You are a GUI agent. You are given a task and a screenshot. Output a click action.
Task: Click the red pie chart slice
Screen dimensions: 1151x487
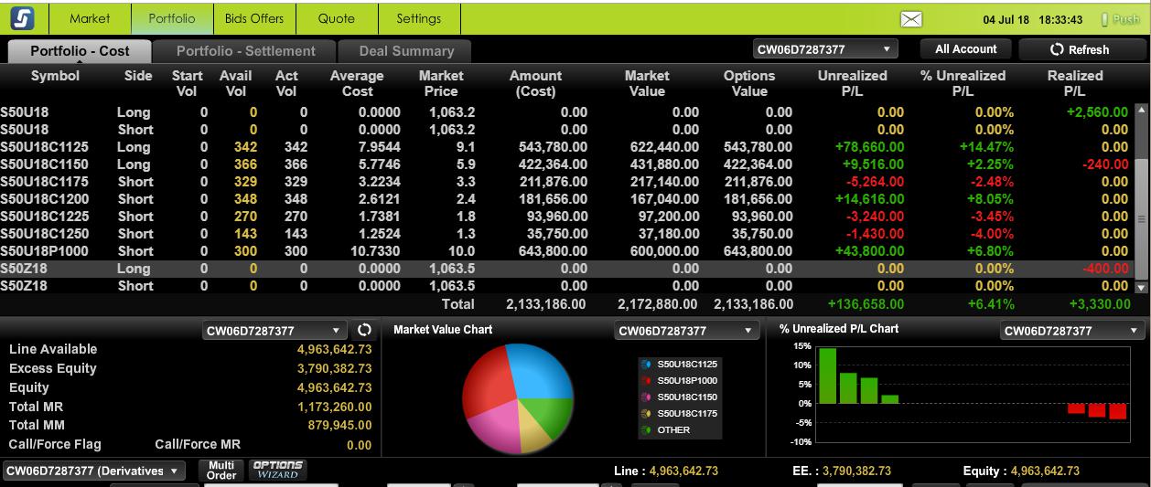[489, 379]
